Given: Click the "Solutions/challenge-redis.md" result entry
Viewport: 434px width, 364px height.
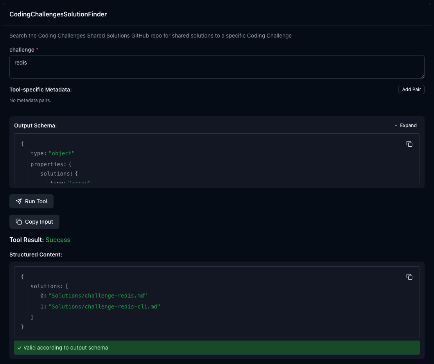Looking at the screenshot, I should [x=97, y=296].
